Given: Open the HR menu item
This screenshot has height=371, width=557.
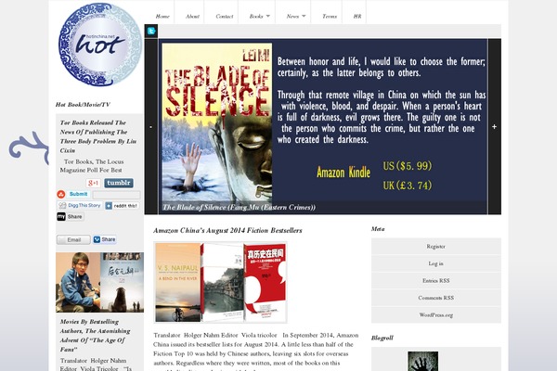Looking at the screenshot, I should [357, 17].
